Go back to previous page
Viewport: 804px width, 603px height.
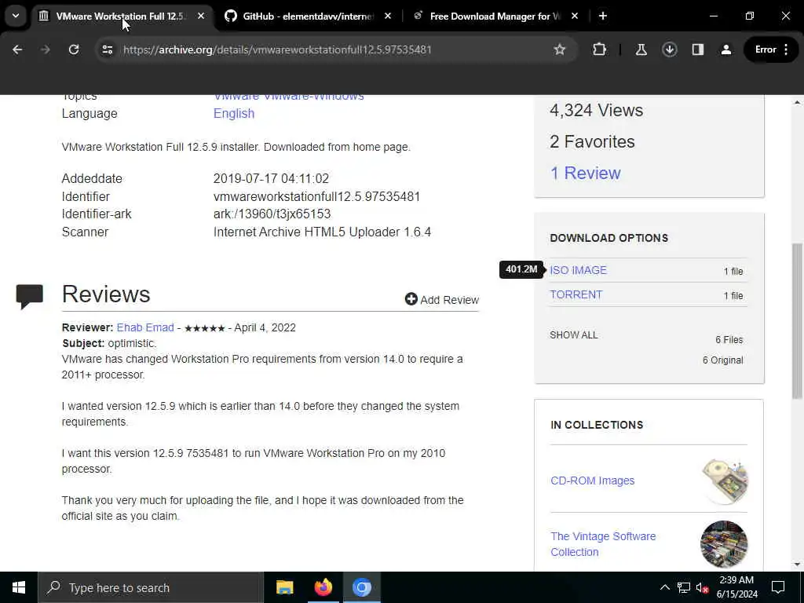click(x=17, y=49)
